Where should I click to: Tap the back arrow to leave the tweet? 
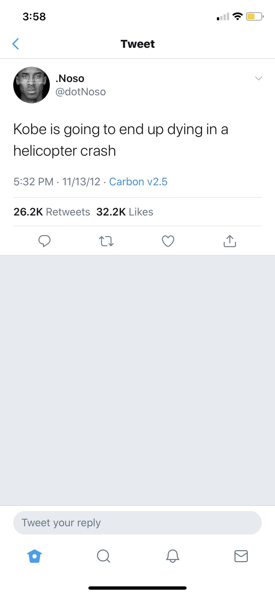point(16,44)
